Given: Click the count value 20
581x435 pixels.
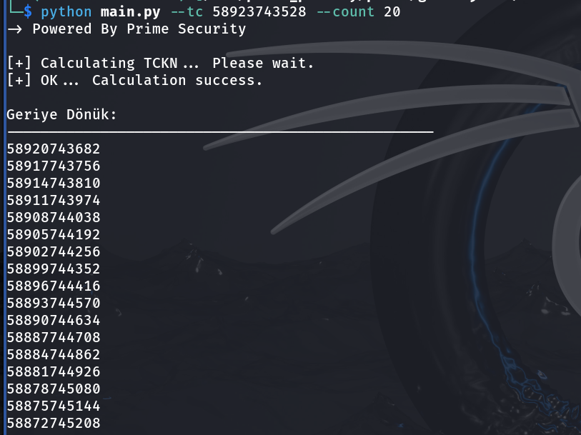Looking at the screenshot, I should (392, 12).
